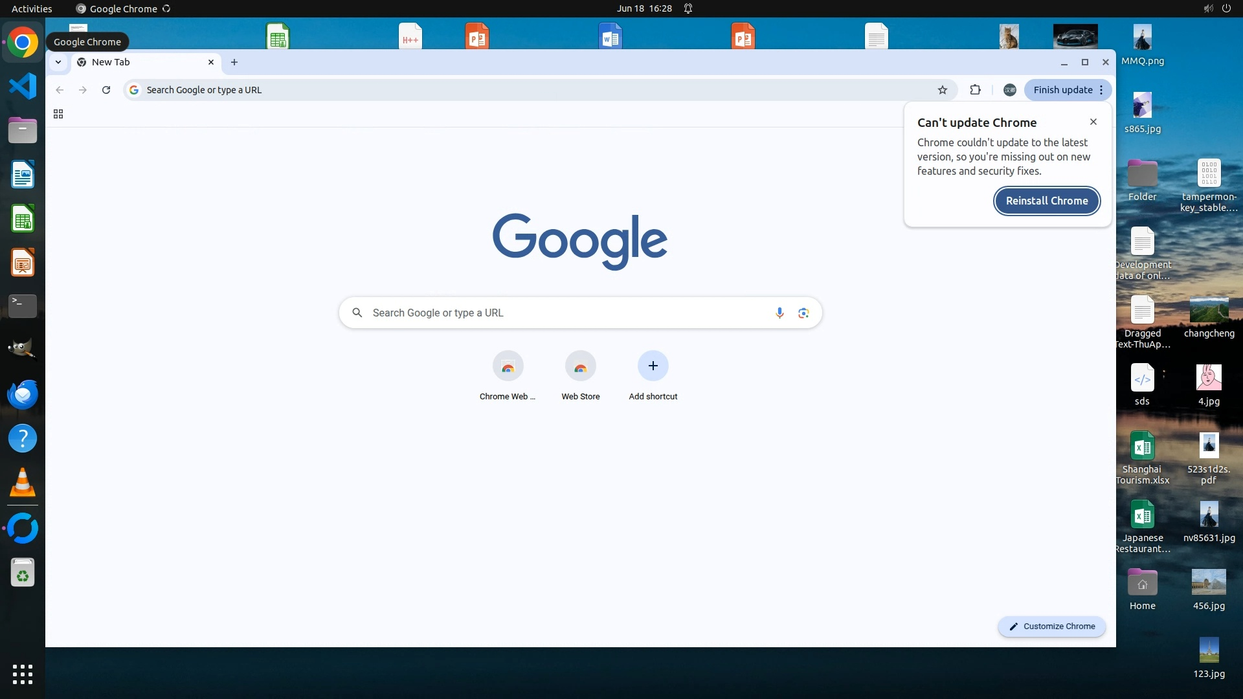Click the Reinstall Chrome button

[1046, 201]
